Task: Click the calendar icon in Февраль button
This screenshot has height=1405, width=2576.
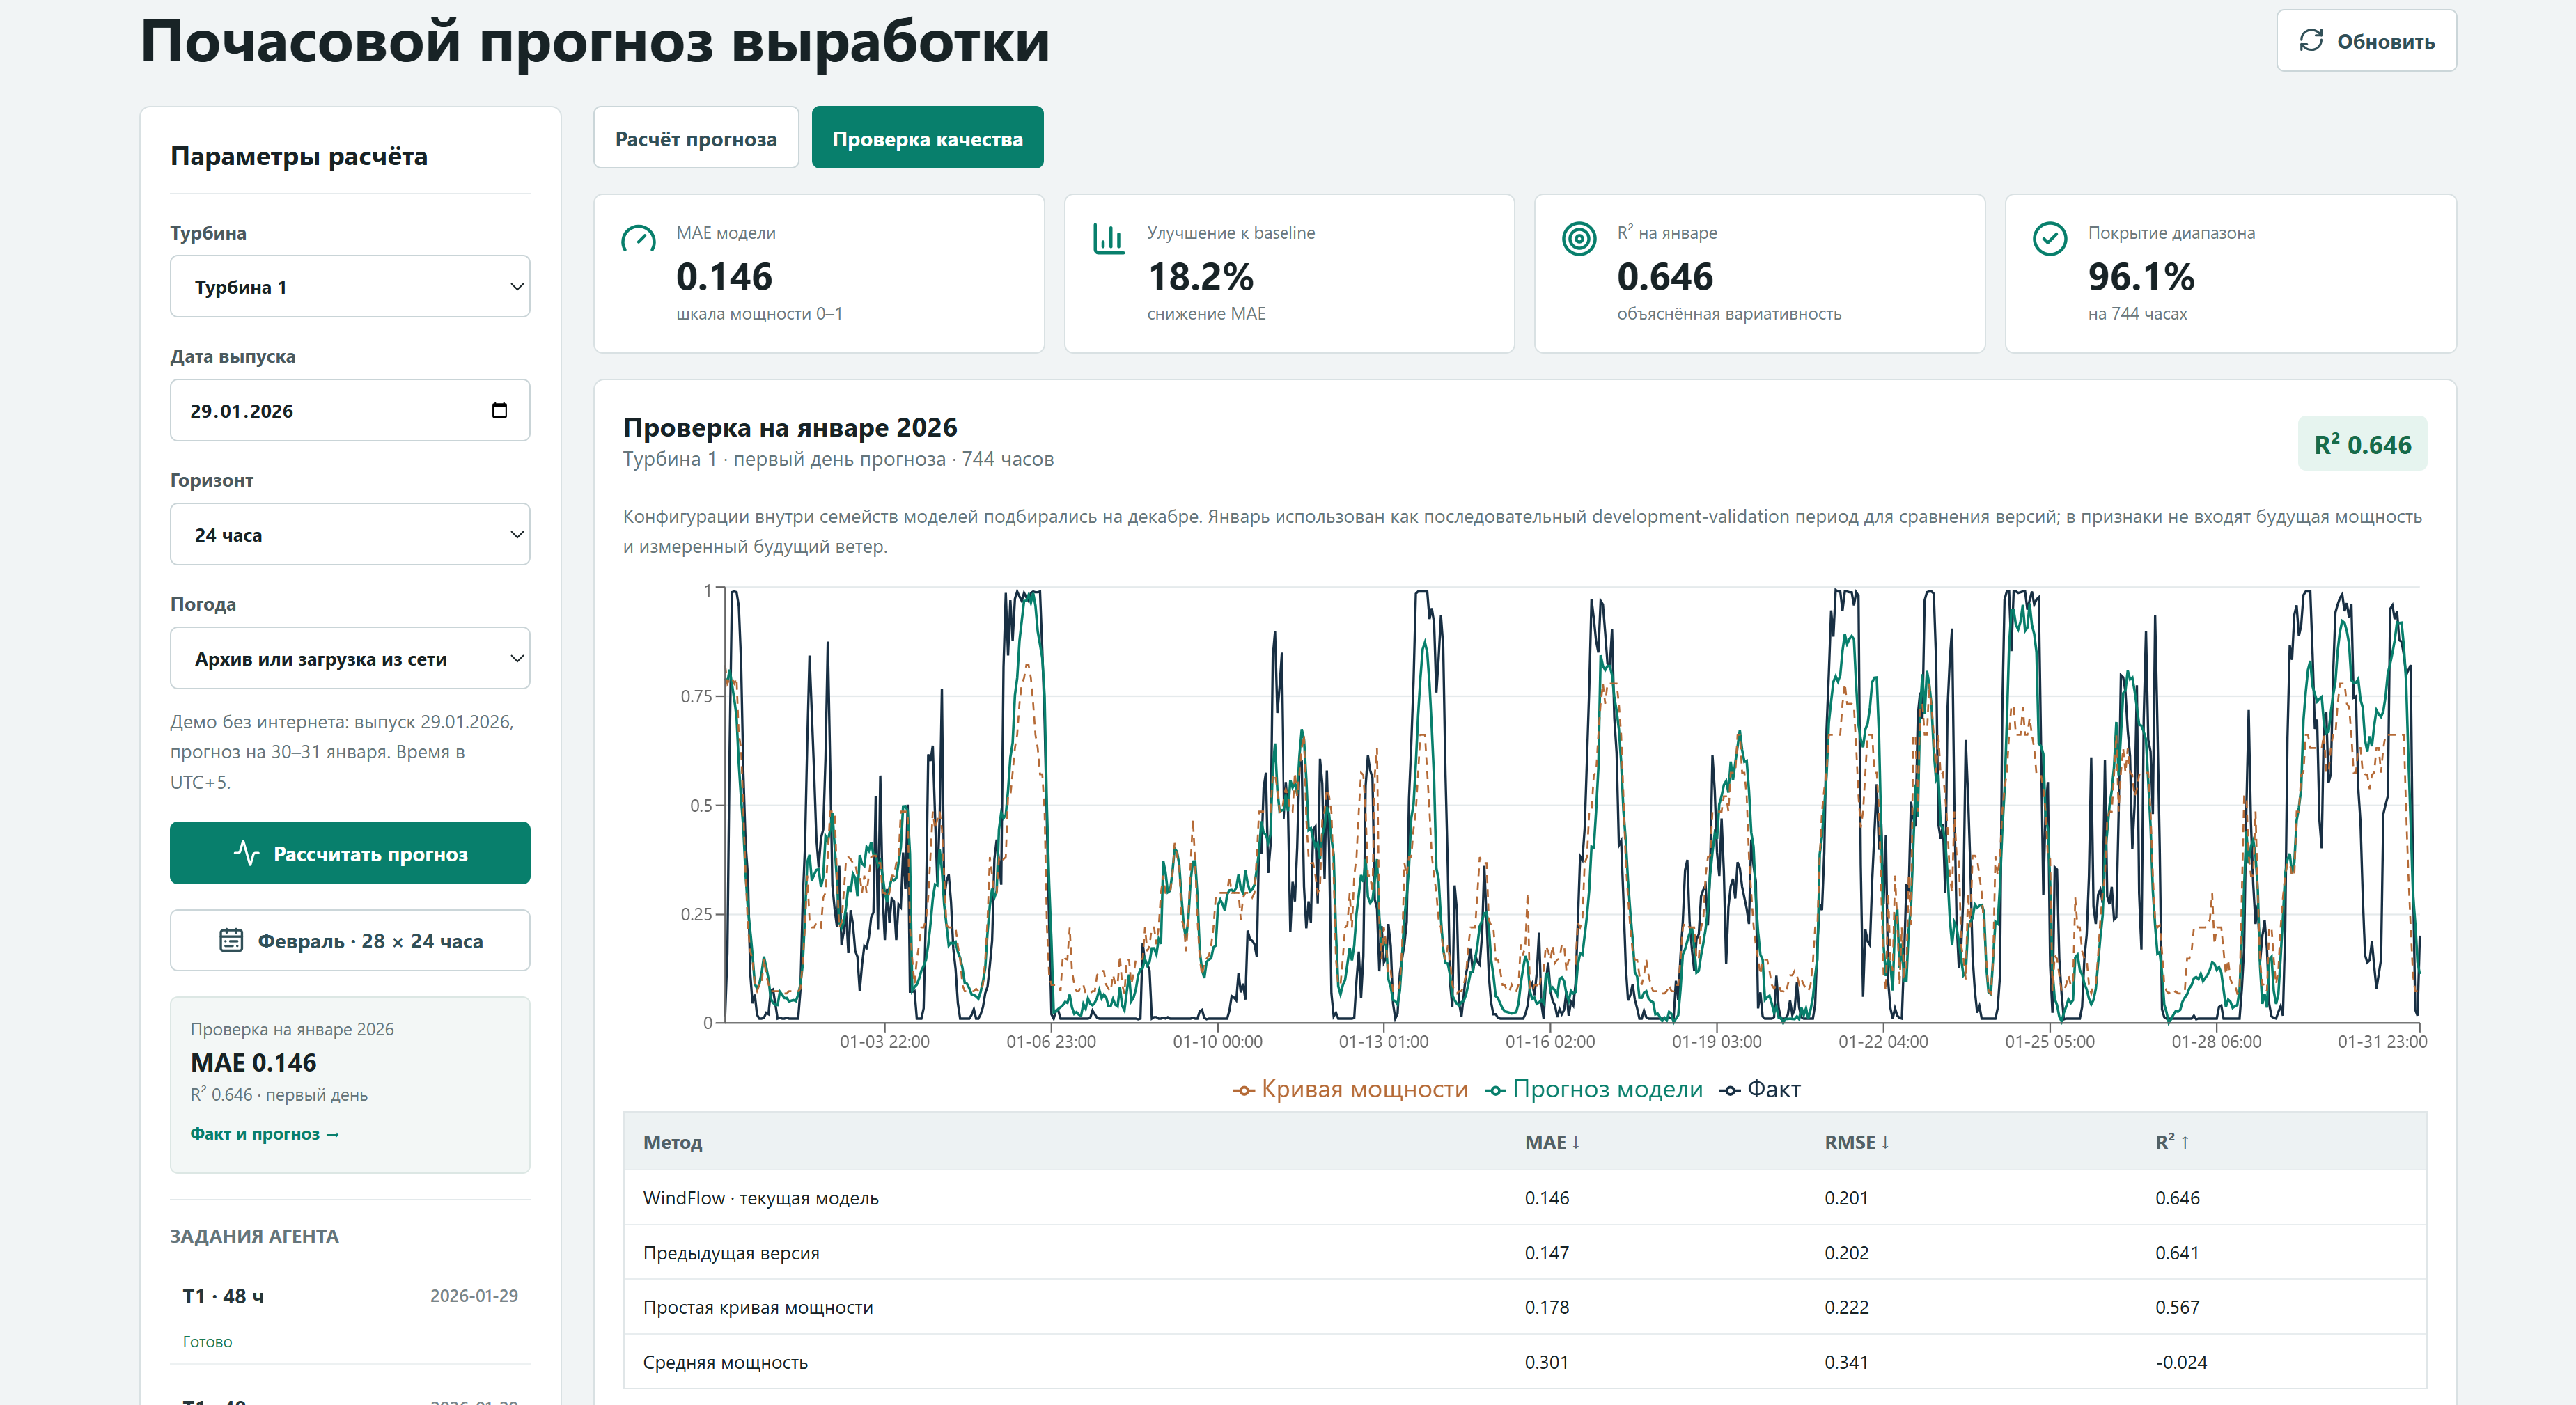Action: 231,940
